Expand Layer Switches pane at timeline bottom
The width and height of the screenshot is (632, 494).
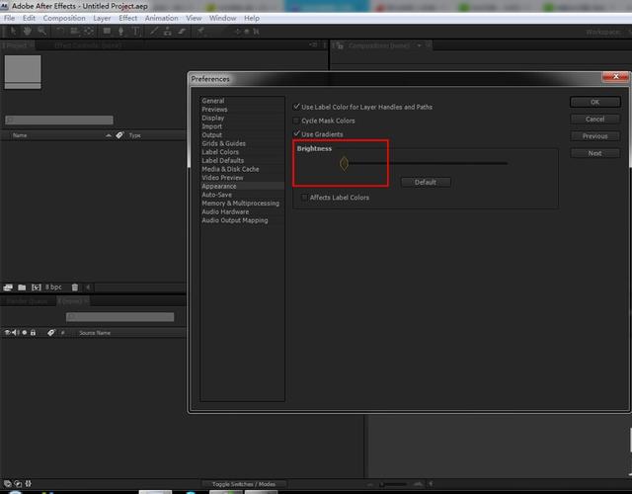(7, 483)
